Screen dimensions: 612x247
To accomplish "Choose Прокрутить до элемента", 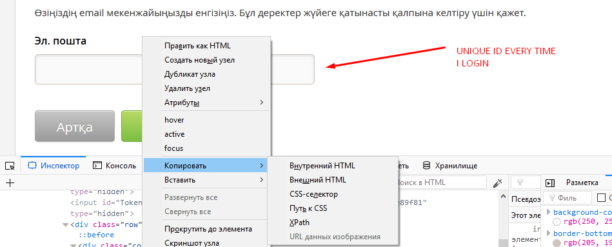I will (207, 229).
